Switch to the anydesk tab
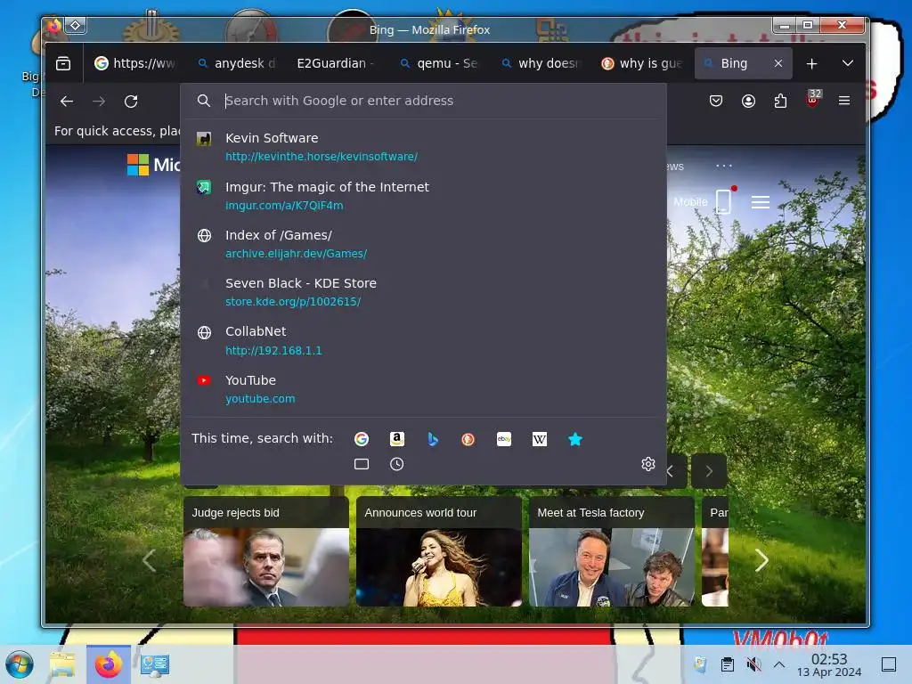This screenshot has width=912, height=684. (x=237, y=63)
